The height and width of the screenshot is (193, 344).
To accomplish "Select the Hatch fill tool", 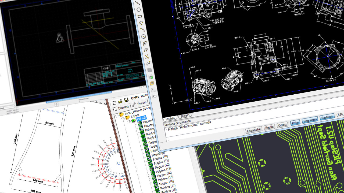I will pos(149,70).
